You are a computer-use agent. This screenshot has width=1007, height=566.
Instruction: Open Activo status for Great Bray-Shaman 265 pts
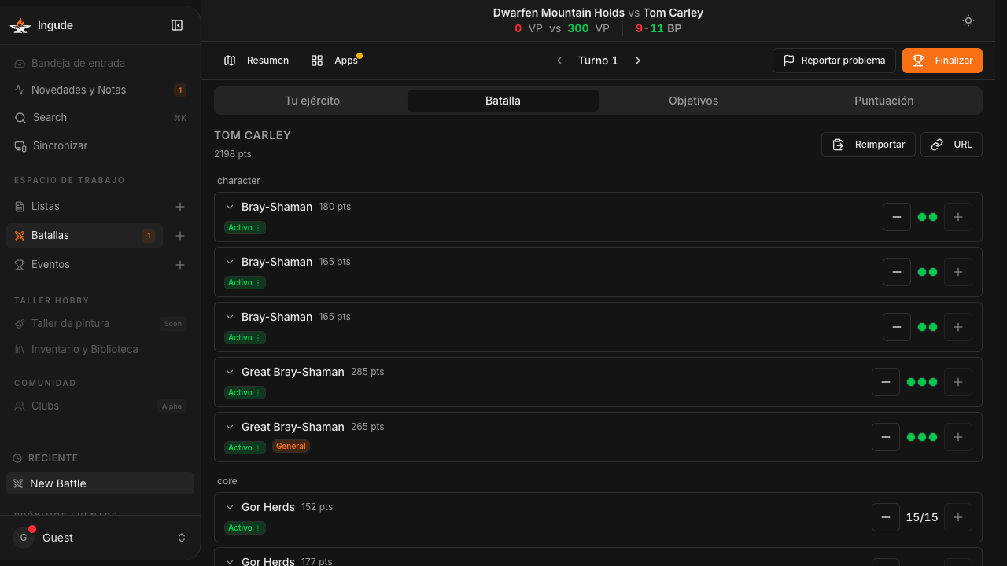(x=245, y=448)
